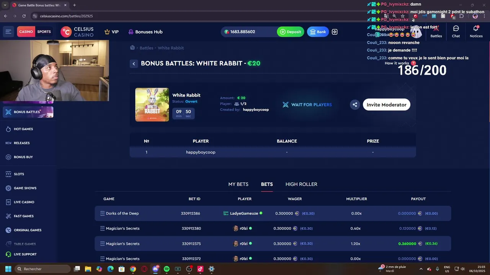Click the Battles breadcrumb link
The height and width of the screenshot is (275, 490).
pyautogui.click(x=146, y=48)
